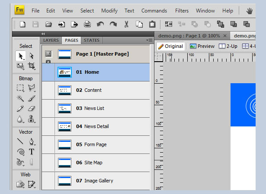Collapse Master Page expander arrow

point(48,62)
